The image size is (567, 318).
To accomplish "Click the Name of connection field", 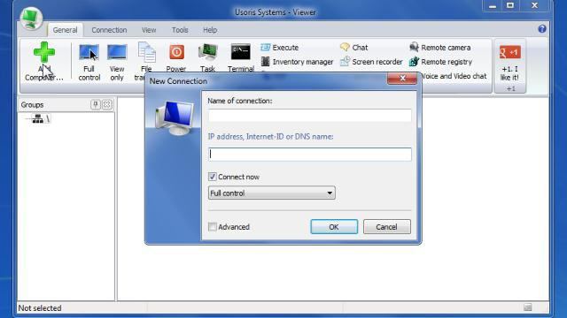I will 310,116.
